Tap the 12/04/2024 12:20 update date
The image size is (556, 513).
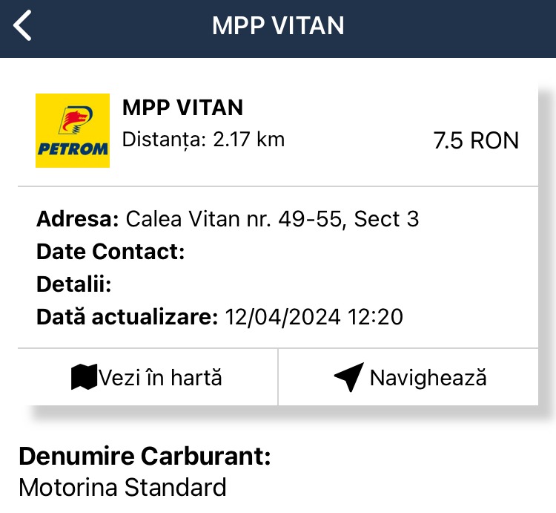(x=314, y=317)
